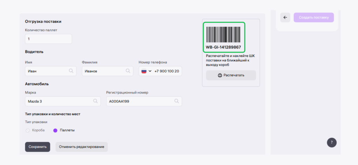Image resolution: width=358 pixels, height=165 pixels.
Task: Click the Сохранить button
Action: tap(37, 147)
